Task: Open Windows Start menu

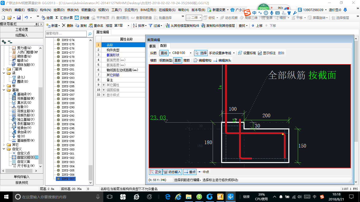Action: tap(6, 196)
